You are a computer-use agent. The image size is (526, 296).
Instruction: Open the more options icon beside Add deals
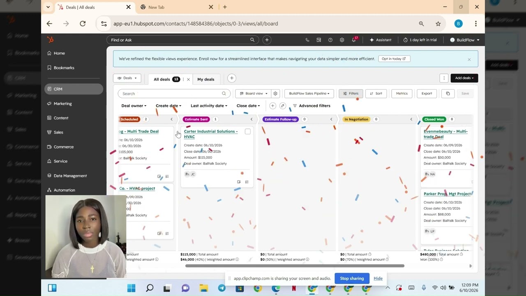click(x=444, y=78)
